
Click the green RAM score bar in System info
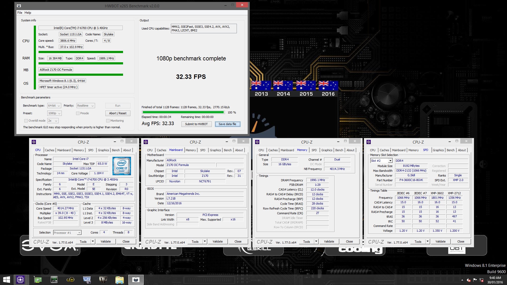(81, 63)
